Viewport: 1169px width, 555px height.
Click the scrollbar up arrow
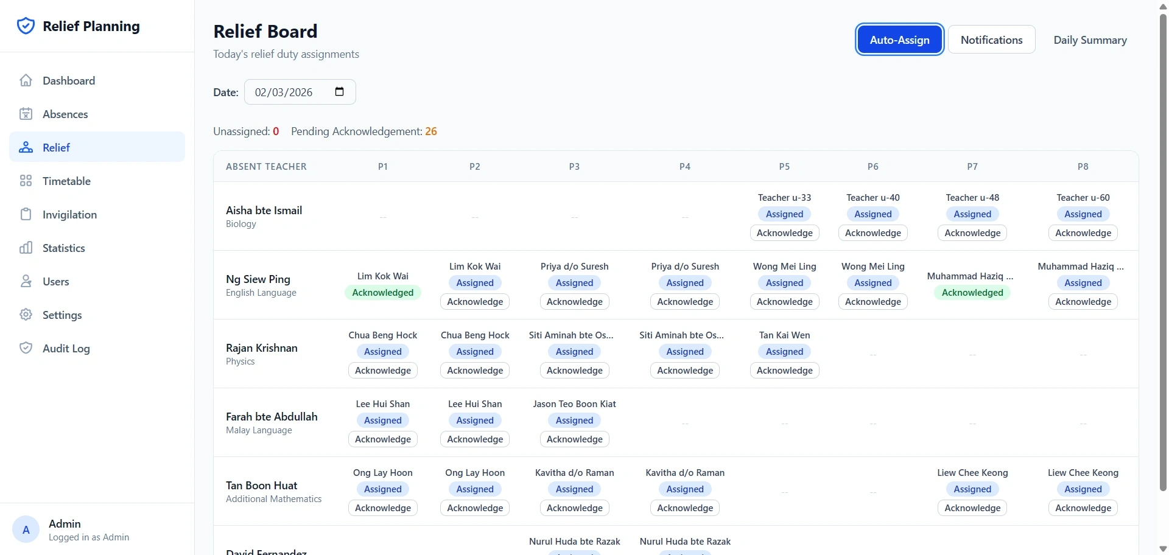[1163, 6]
